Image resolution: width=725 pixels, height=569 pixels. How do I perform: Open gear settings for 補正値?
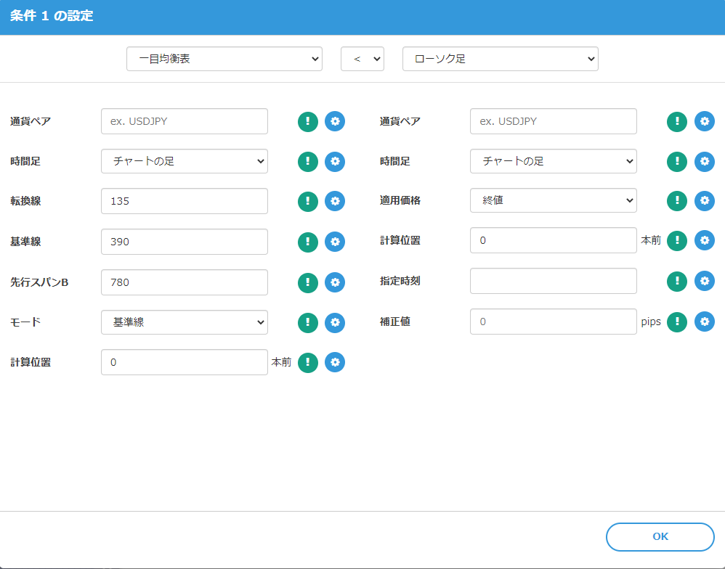705,322
